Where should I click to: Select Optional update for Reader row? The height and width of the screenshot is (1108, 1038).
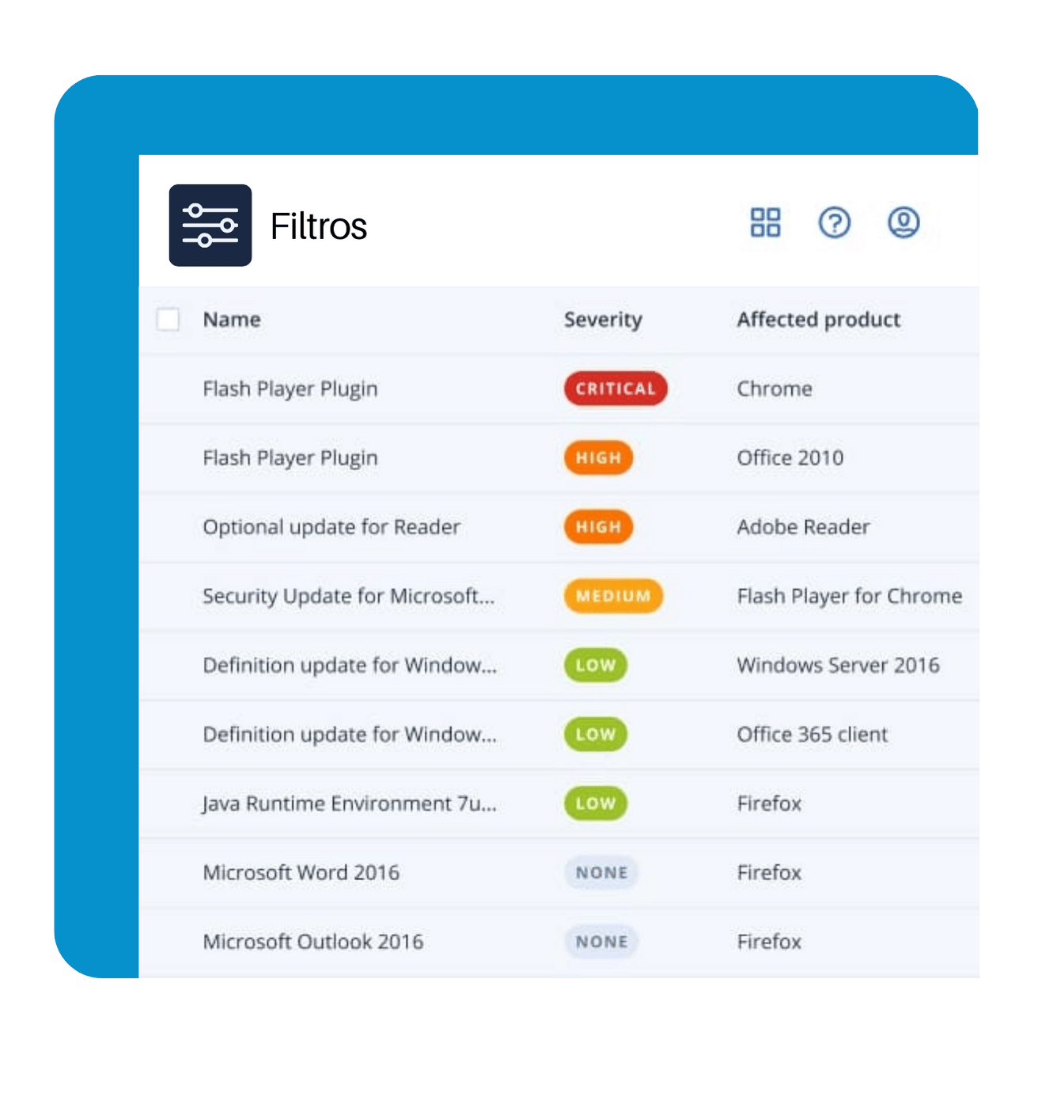(559, 527)
